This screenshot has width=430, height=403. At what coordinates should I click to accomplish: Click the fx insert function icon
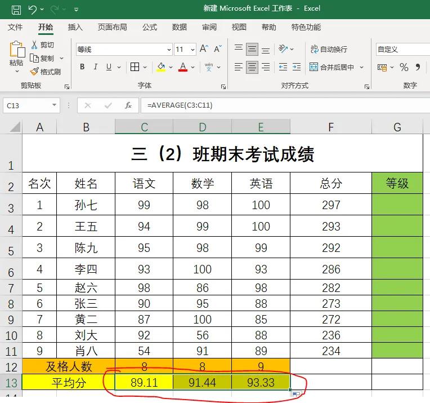128,105
